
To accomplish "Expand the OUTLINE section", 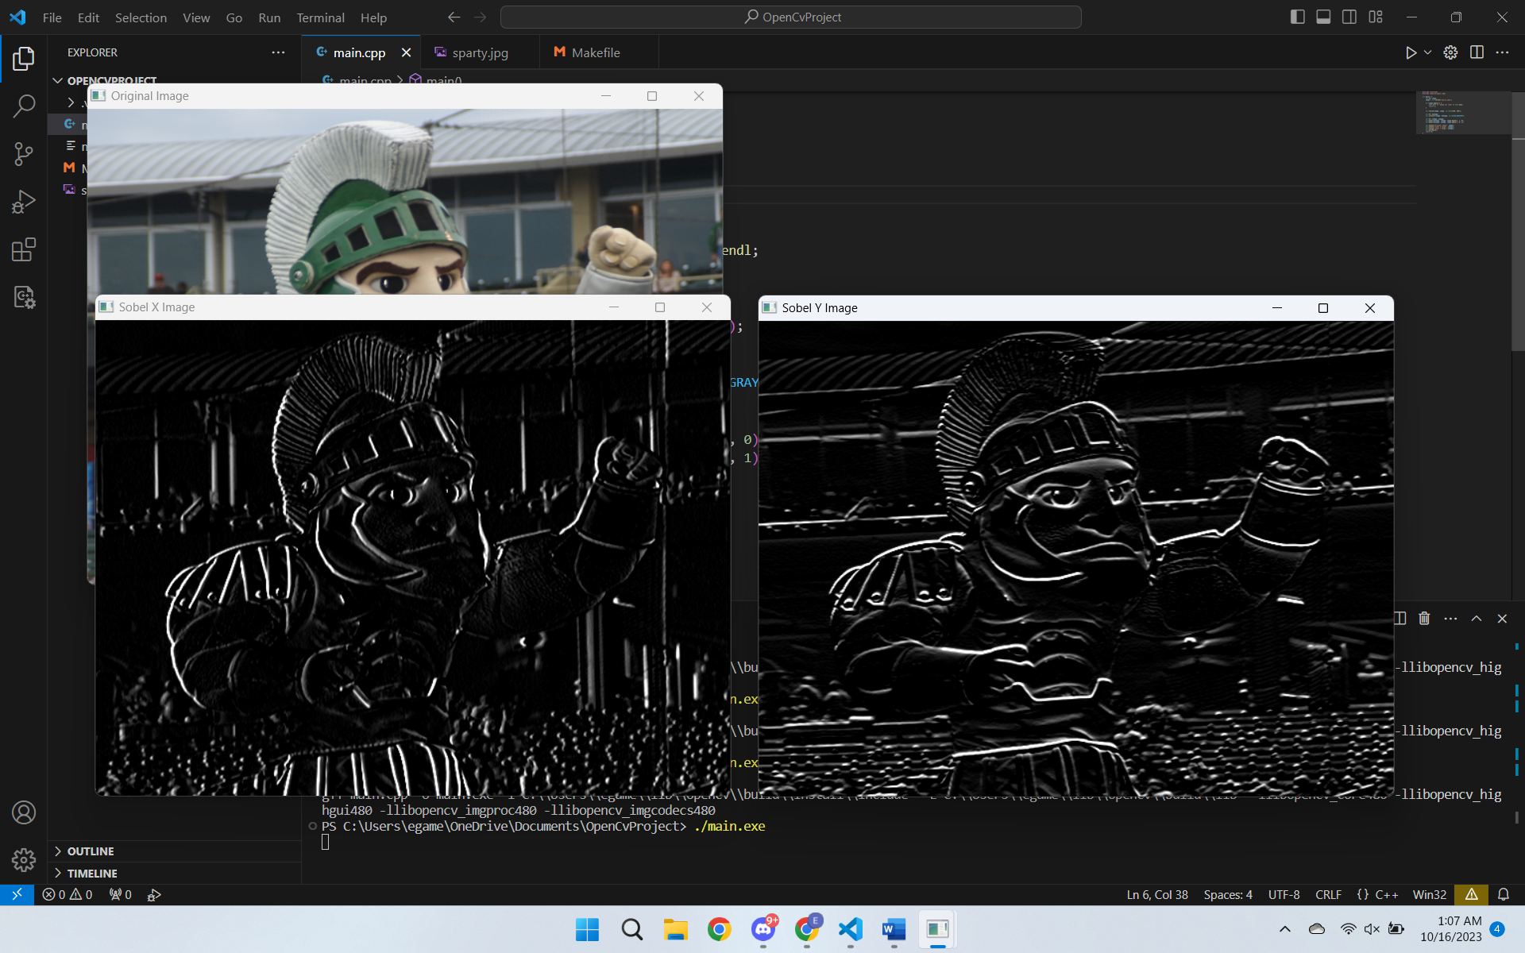I will [91, 851].
